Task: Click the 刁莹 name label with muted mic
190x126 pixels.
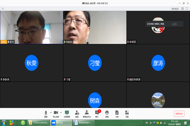Action: click(x=67, y=79)
